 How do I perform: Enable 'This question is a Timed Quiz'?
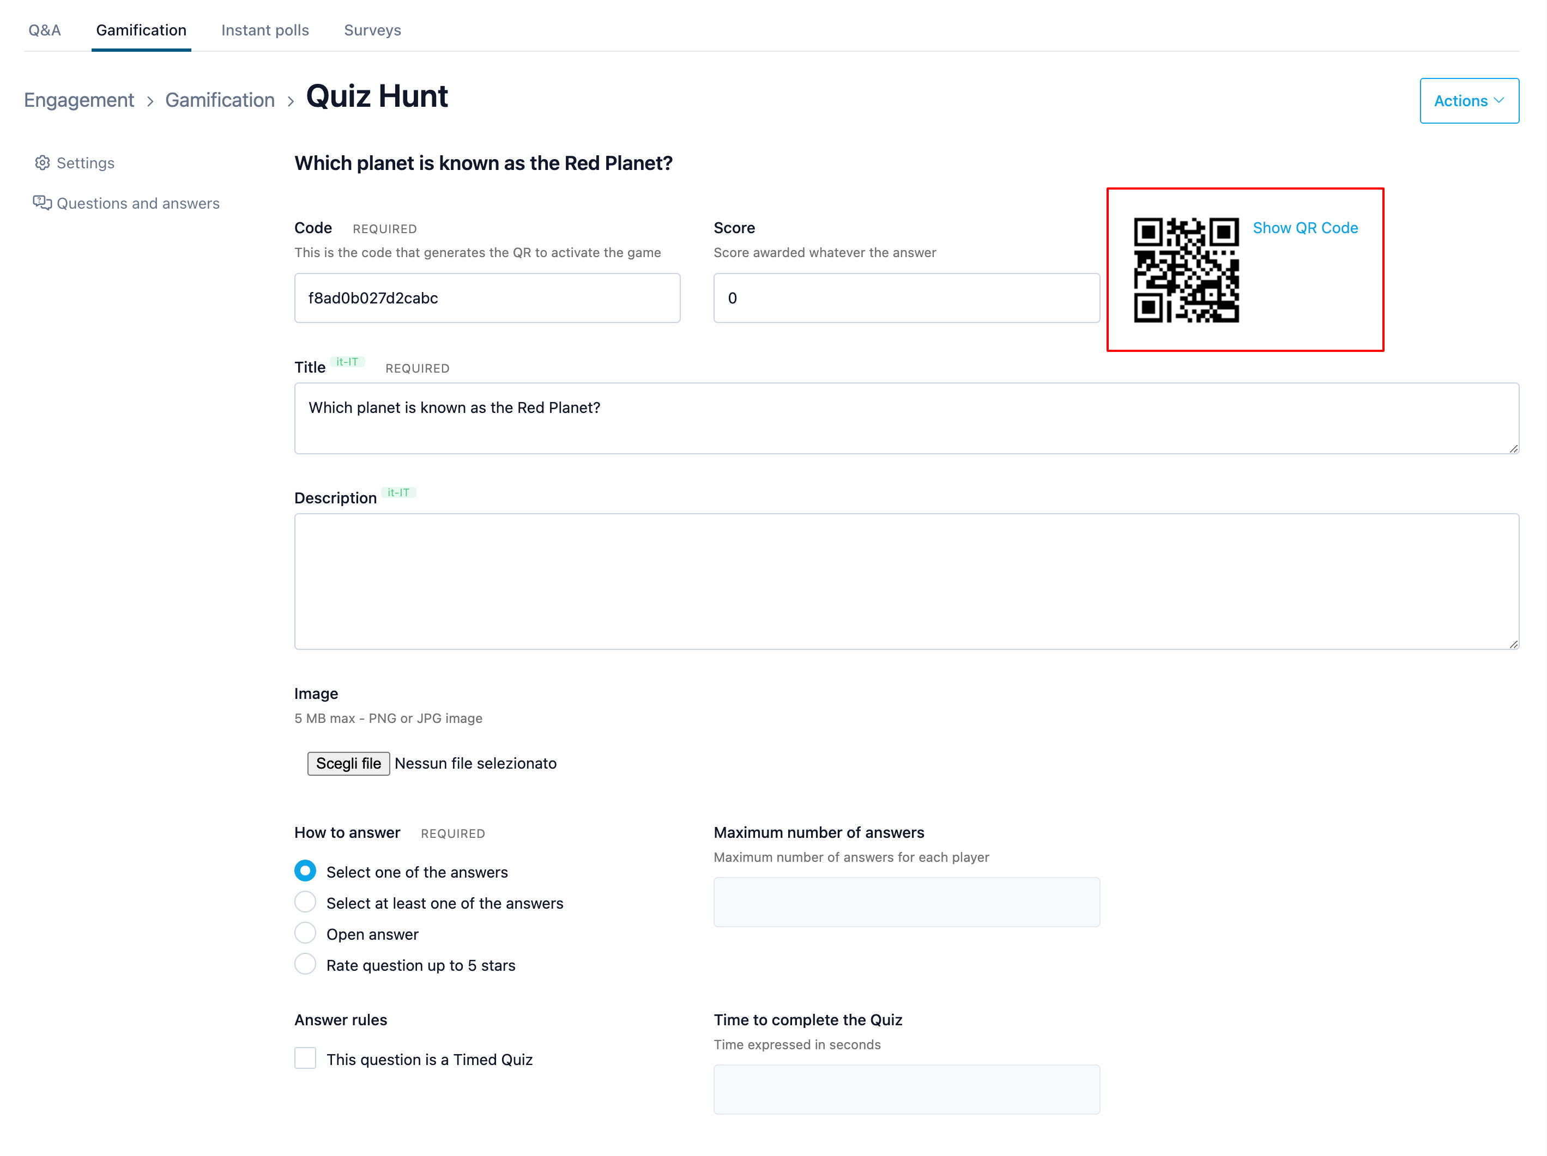pos(305,1058)
